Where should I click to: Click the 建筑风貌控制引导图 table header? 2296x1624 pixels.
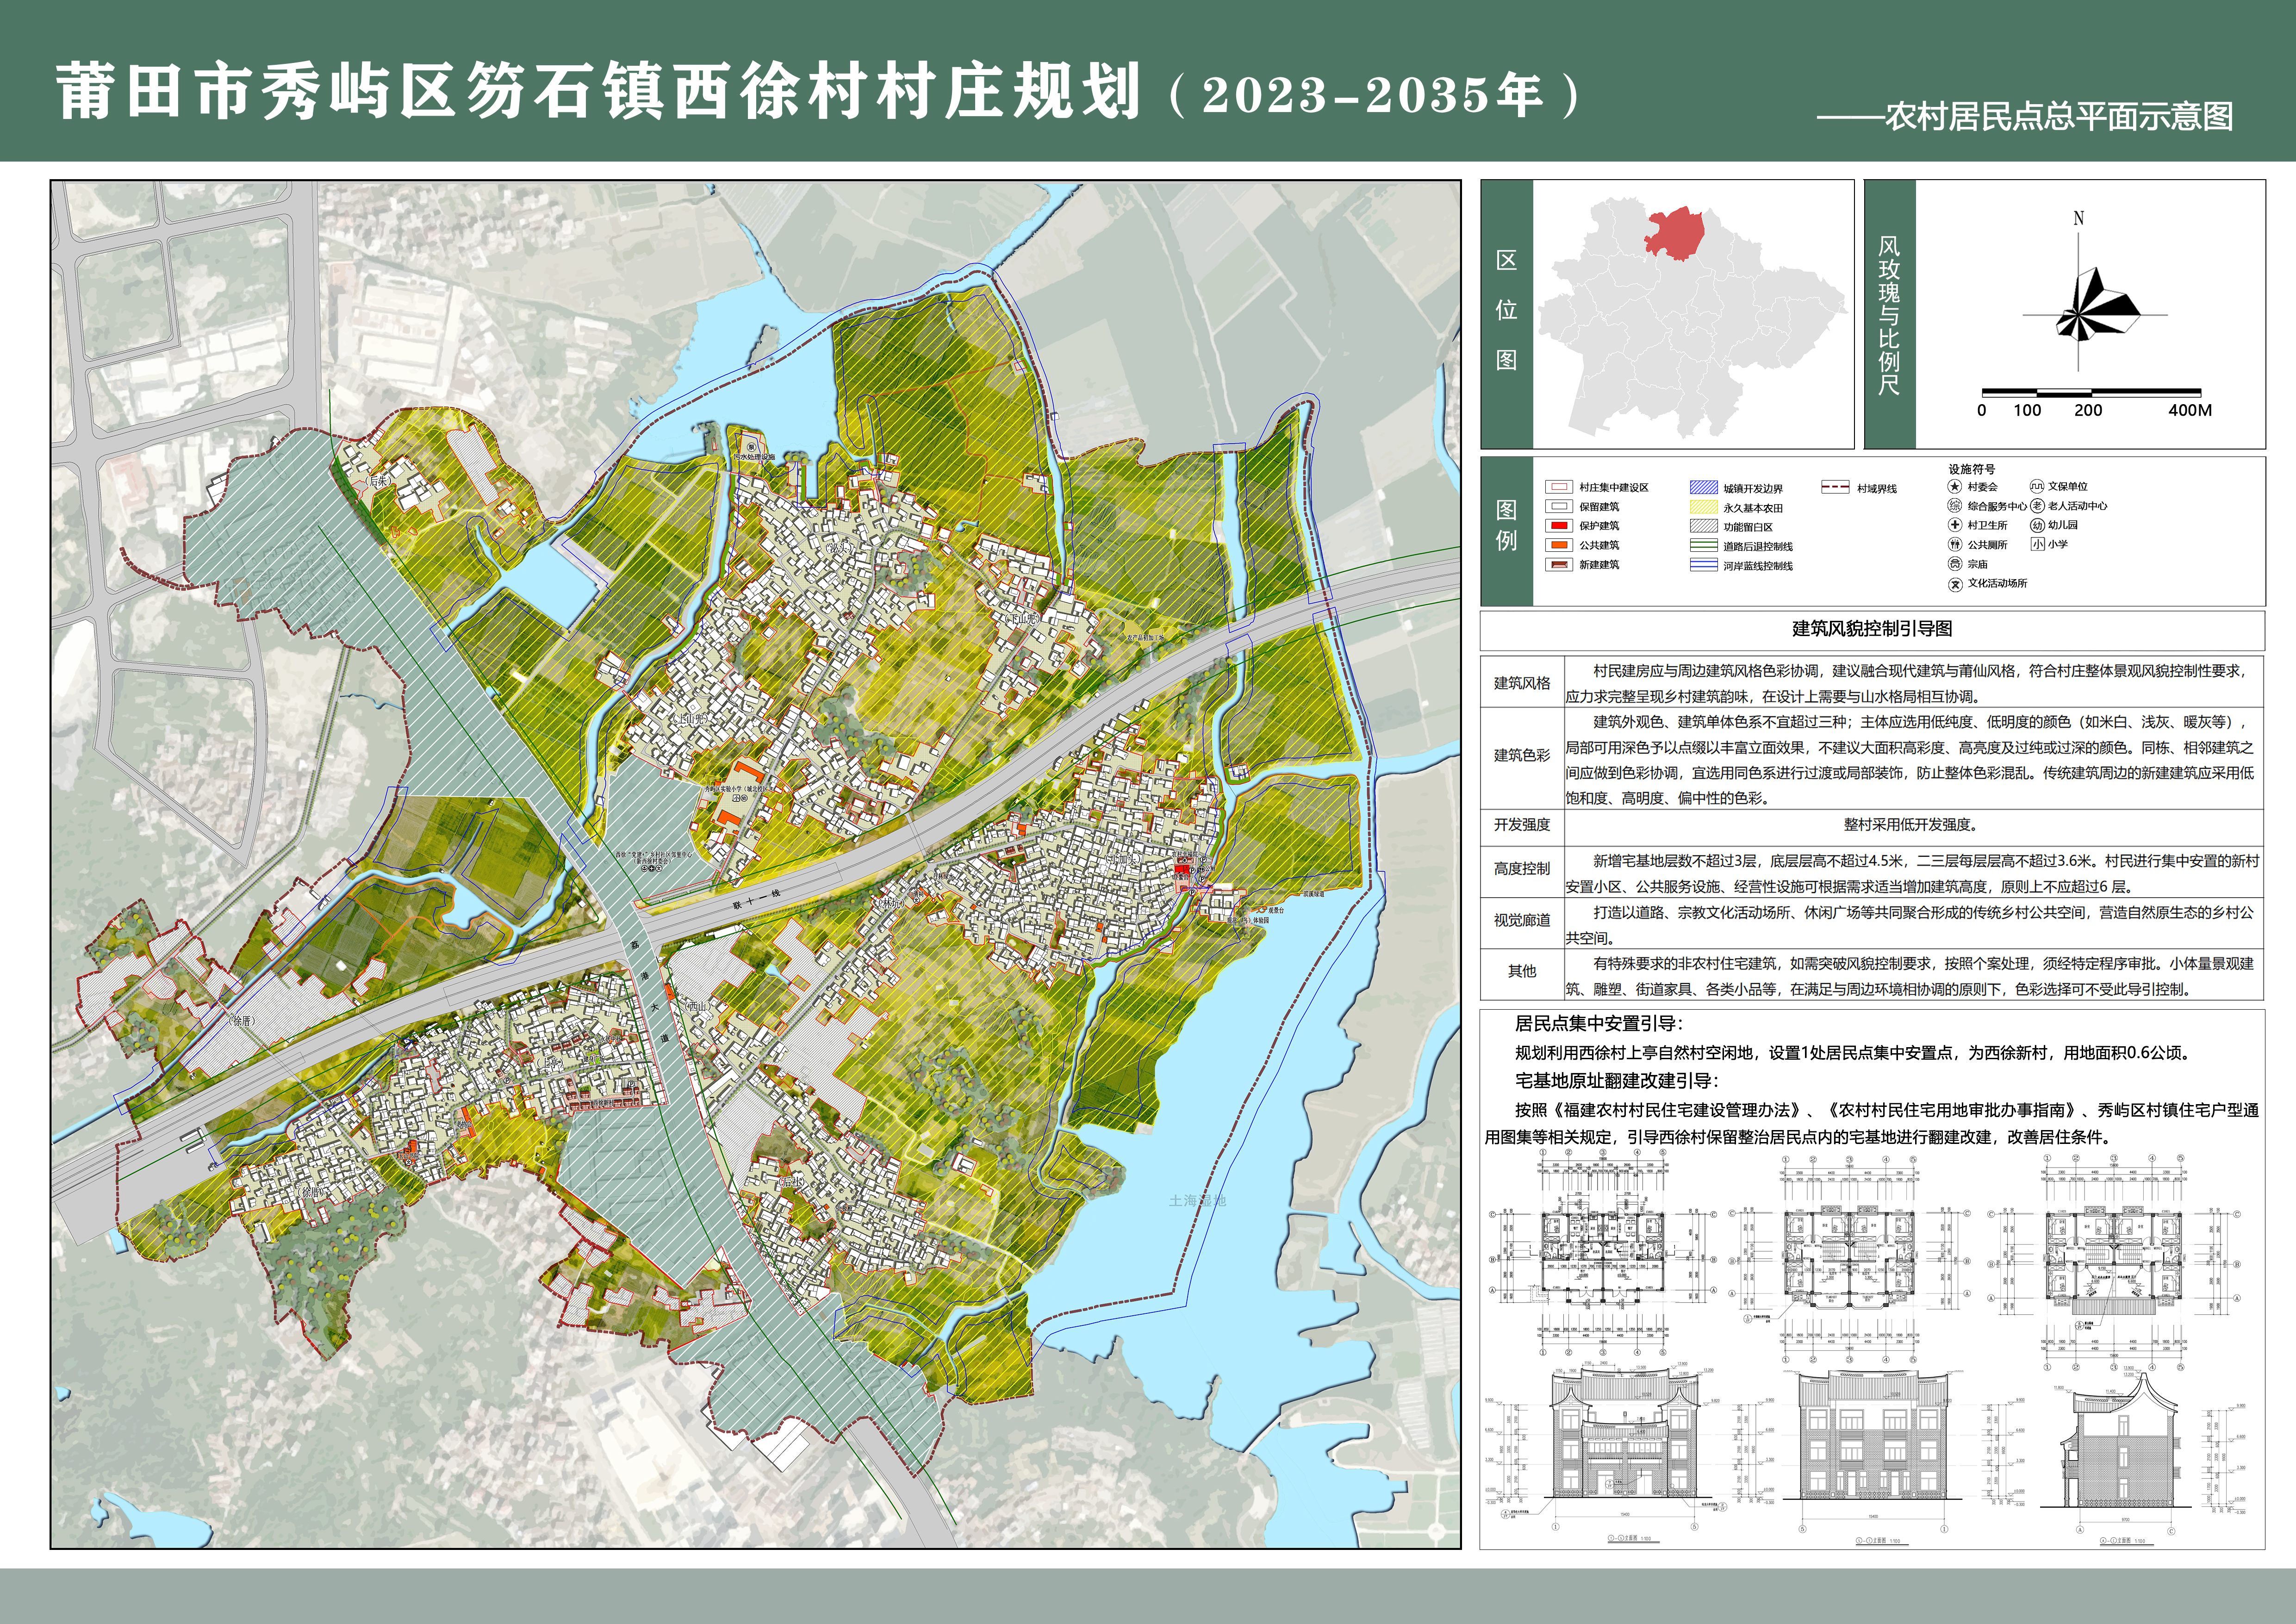1871,629
